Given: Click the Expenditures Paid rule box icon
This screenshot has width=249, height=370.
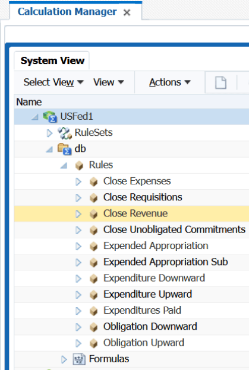Looking at the screenshot, I should click(94, 311).
